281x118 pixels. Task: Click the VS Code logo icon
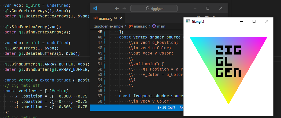click(95, 8)
